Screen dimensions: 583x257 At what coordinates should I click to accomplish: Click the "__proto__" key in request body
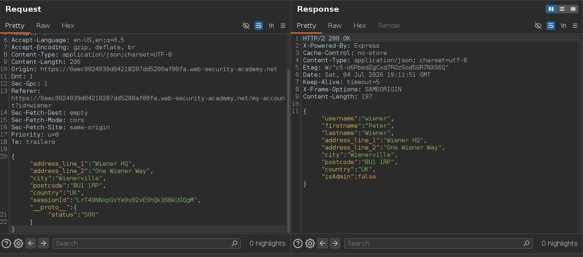coord(50,207)
